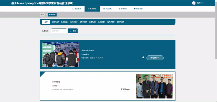Expand the 欢迎11 user dropdown arrow
217x102 pixels.
click(203, 3)
